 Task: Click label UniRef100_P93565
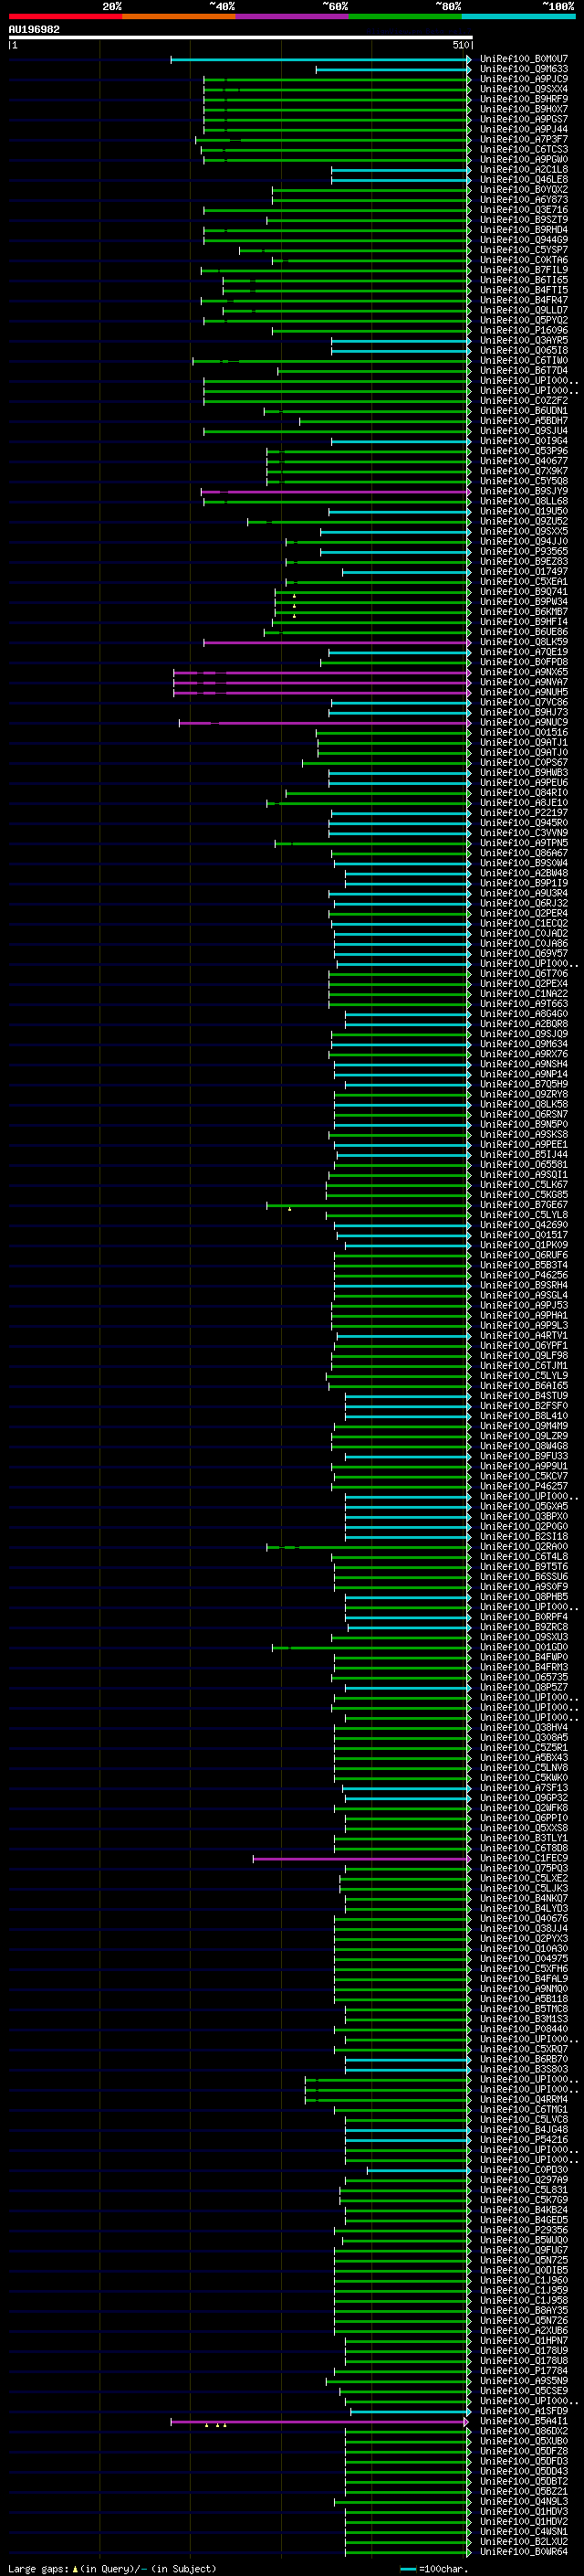tap(523, 551)
